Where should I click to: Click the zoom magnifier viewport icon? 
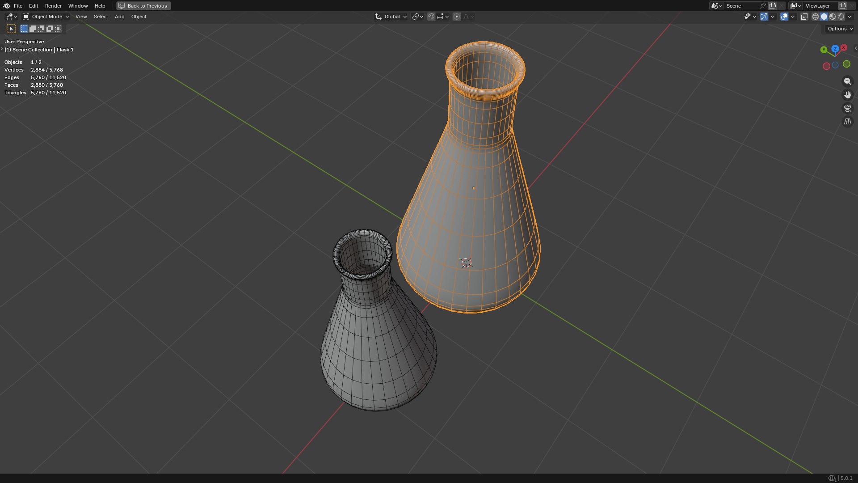pyautogui.click(x=847, y=81)
